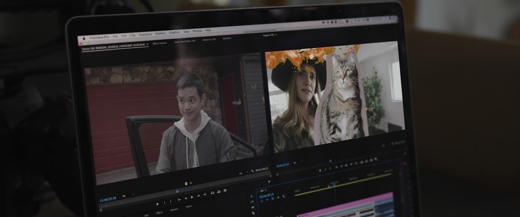520x217 pixels.
Task: Click Mark Out in the Program monitor
Action: click(x=330, y=168)
